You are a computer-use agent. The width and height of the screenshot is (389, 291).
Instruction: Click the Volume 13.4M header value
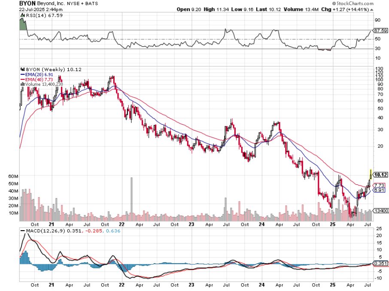pos(301,9)
